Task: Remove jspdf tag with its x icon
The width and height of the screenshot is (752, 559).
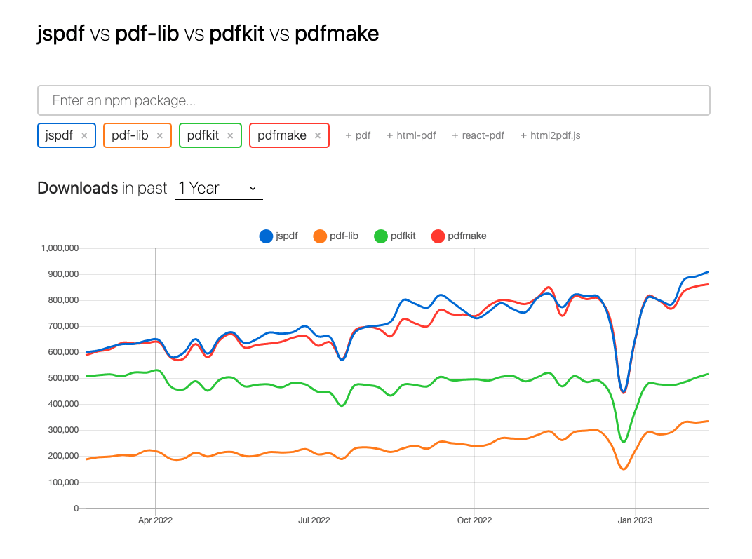Action: [84, 135]
